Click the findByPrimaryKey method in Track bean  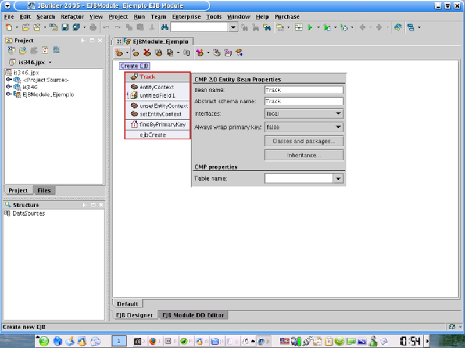pos(162,124)
